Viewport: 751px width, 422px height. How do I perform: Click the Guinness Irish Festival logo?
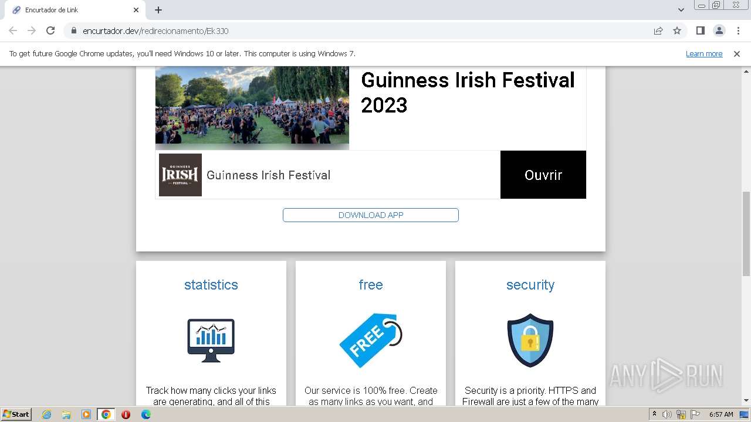[x=180, y=175]
